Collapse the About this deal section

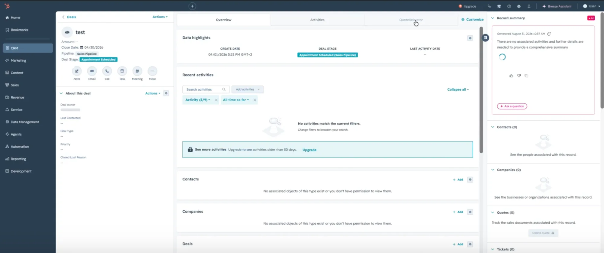61,93
